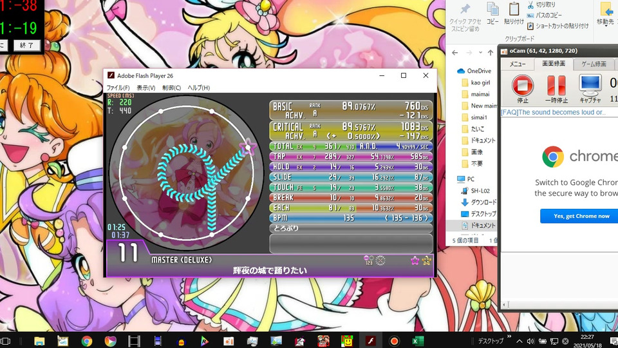Switch to Flash Player taskbar icon
Image resolution: width=618 pixels, height=348 pixels.
pyautogui.click(x=371, y=341)
